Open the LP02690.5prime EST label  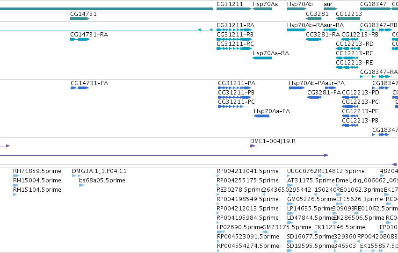click(240, 228)
